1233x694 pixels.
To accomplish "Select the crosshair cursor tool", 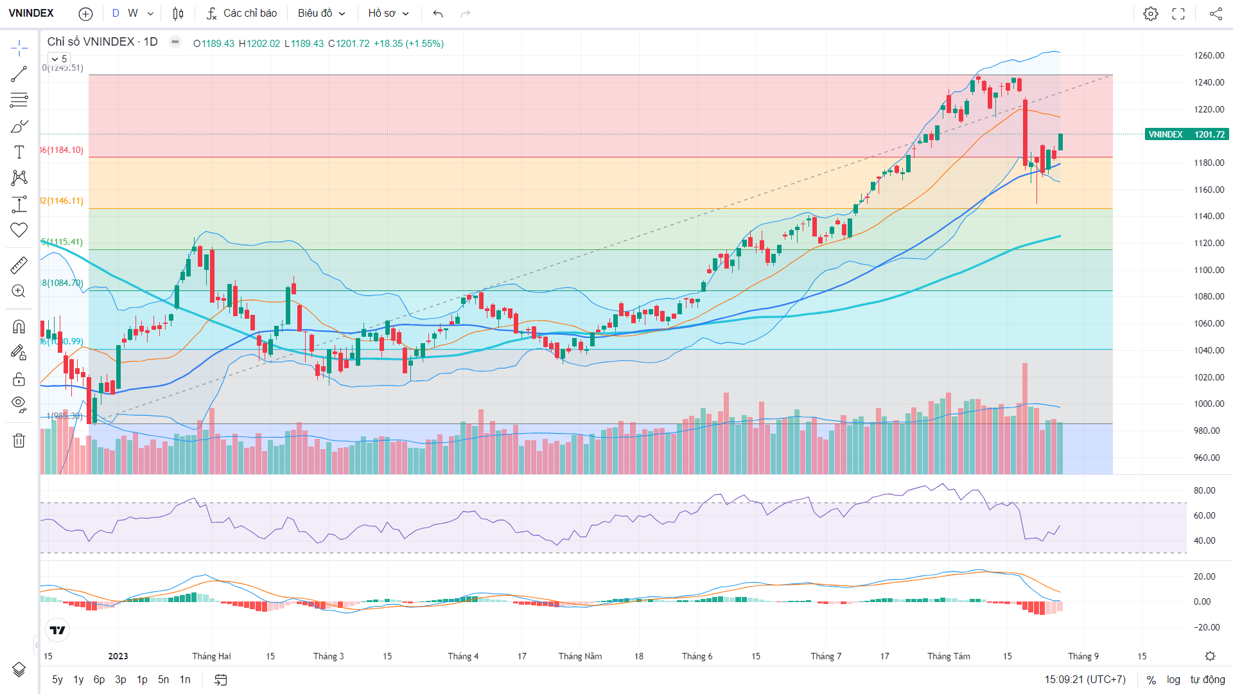I will point(19,48).
